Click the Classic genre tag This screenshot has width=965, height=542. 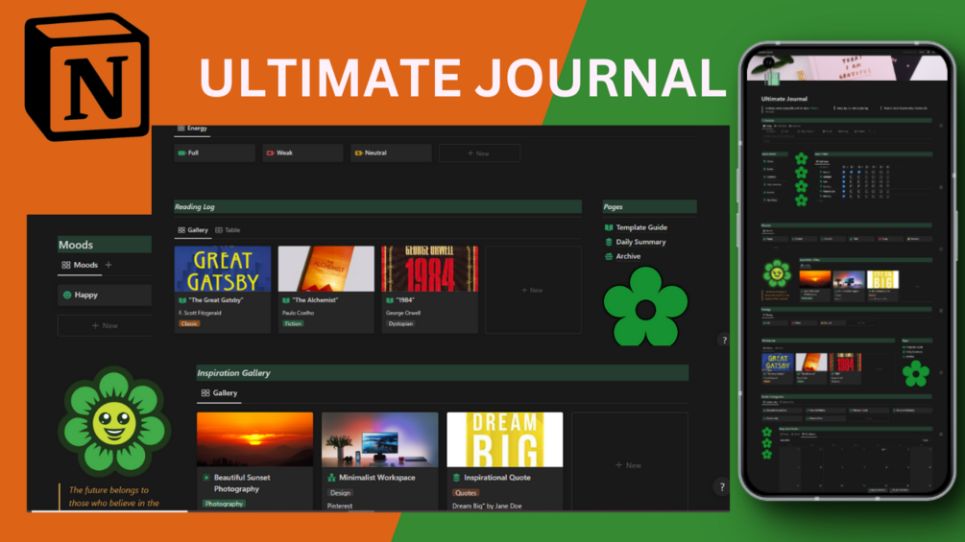tap(189, 323)
